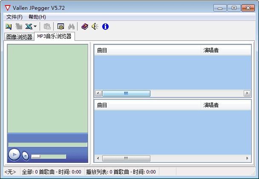259x179 pixels.
Task: Expand the dropdown arrow beside X icon
Action: (35, 27)
